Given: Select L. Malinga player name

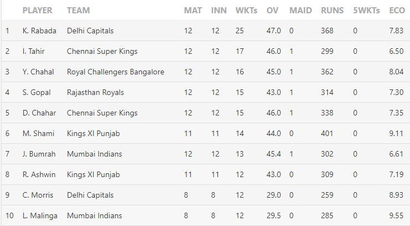Looking at the screenshot, I should 41,215.
